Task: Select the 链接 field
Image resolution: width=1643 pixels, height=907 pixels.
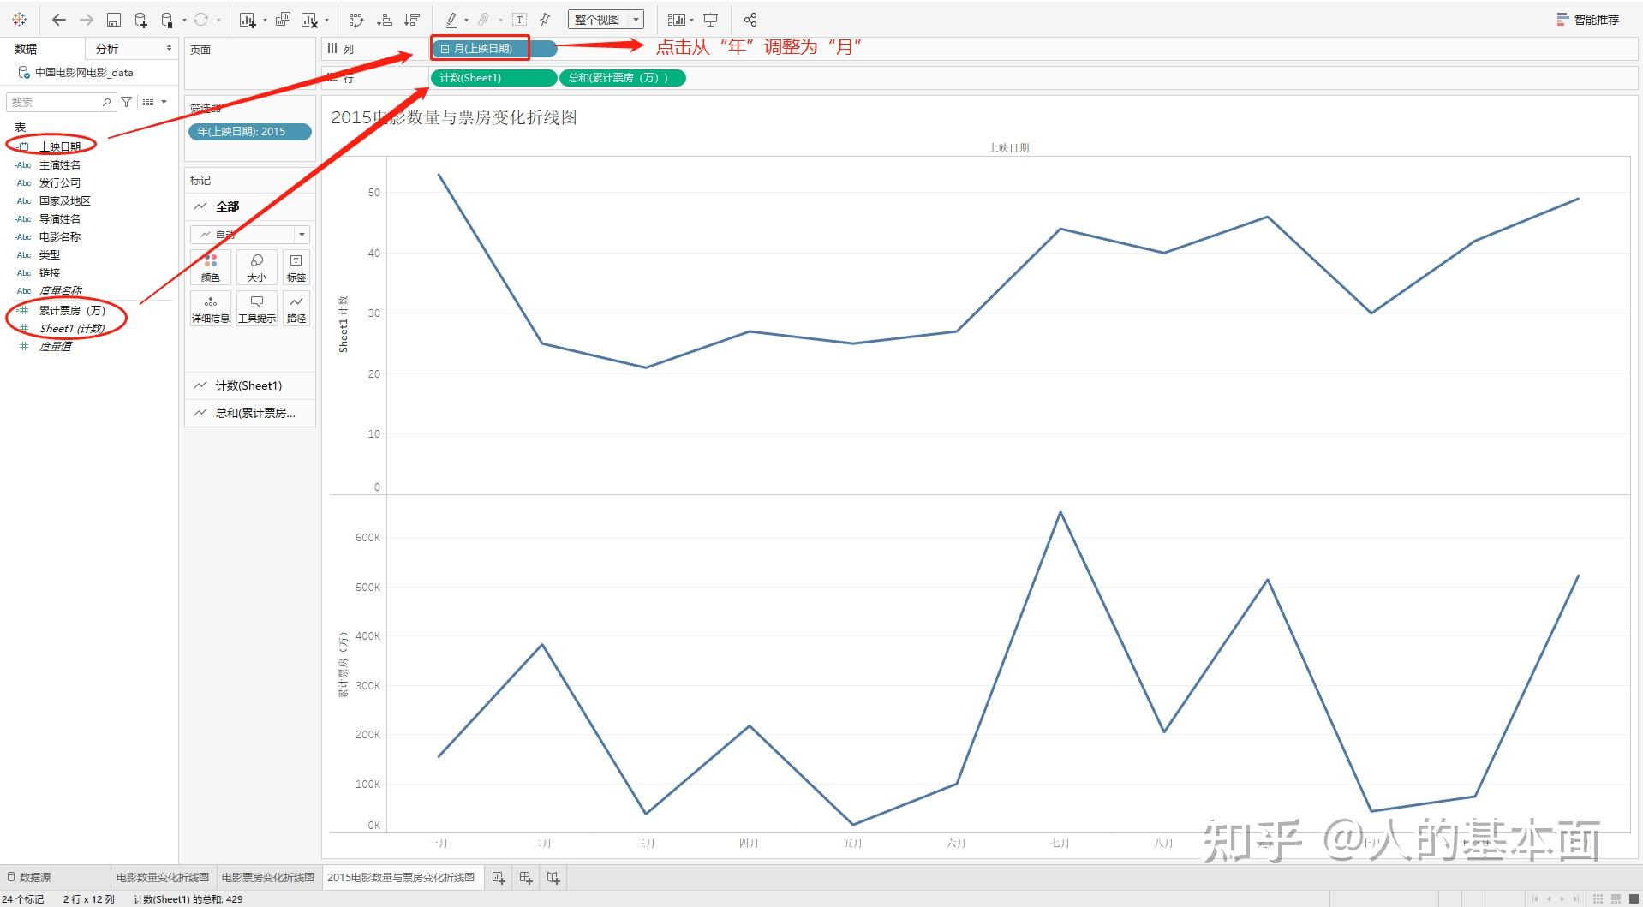Action: tap(50, 273)
